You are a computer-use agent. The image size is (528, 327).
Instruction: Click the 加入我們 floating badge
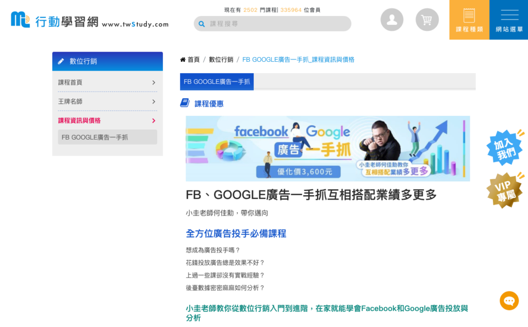tap(505, 147)
